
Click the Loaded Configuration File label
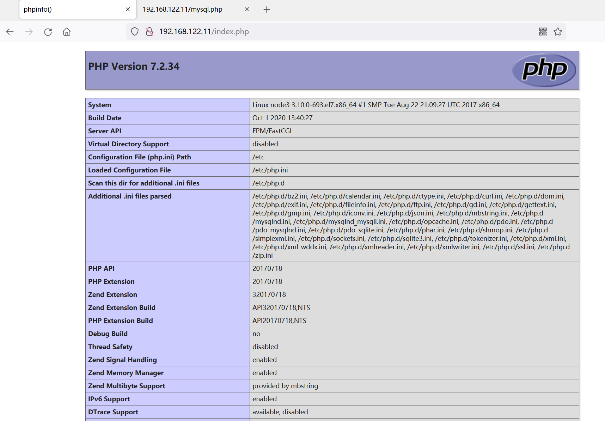click(x=129, y=170)
